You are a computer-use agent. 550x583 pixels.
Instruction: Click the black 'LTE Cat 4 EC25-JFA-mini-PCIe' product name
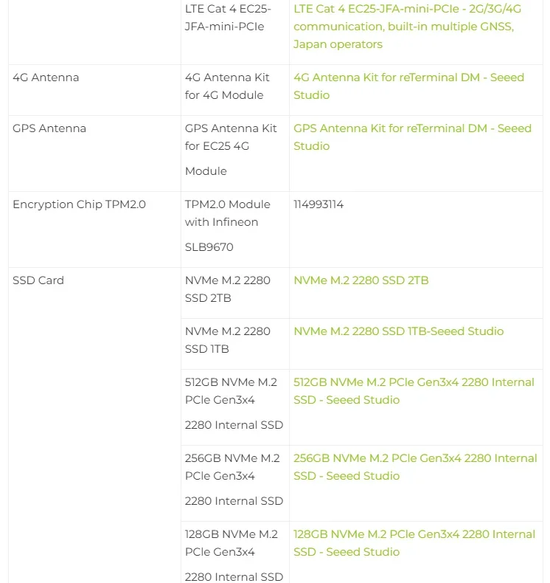[227, 18]
